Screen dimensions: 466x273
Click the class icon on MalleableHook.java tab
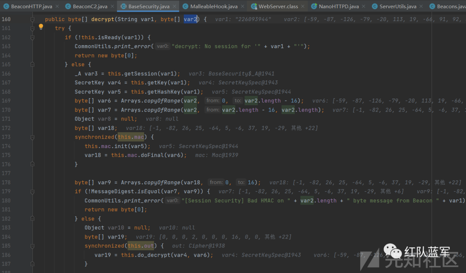[x=185, y=6]
